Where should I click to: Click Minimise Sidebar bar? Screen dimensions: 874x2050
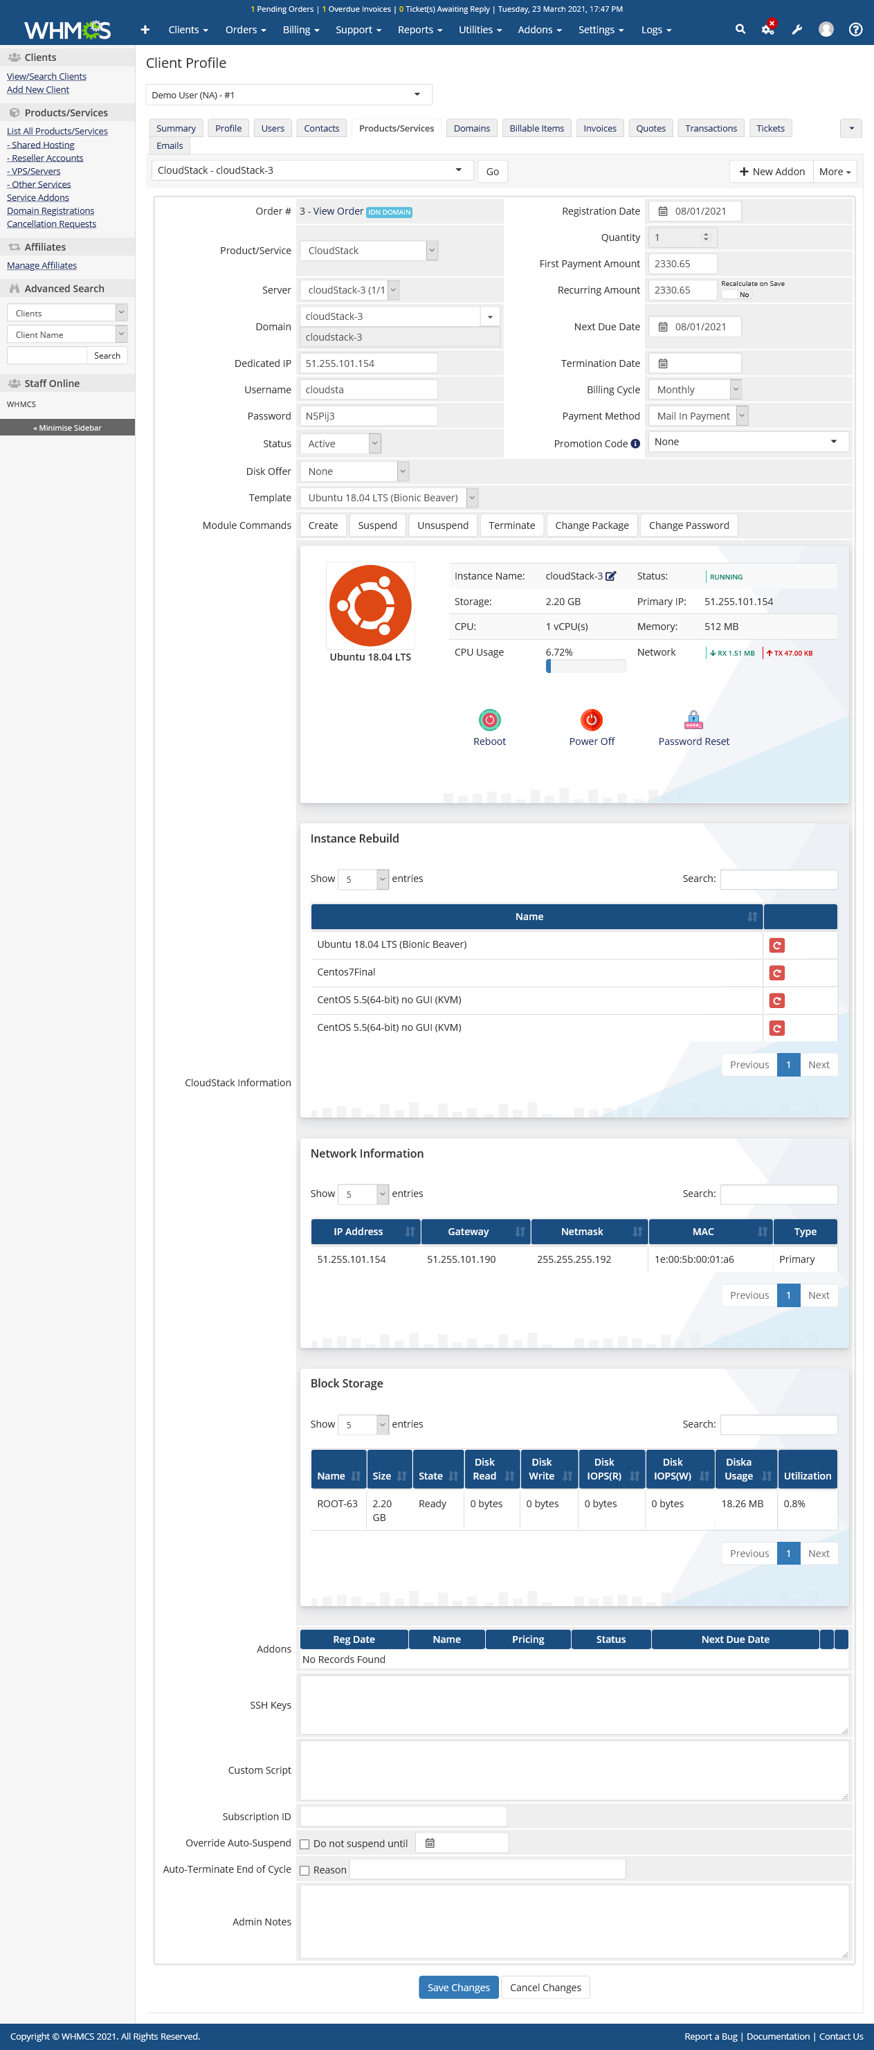click(x=68, y=427)
